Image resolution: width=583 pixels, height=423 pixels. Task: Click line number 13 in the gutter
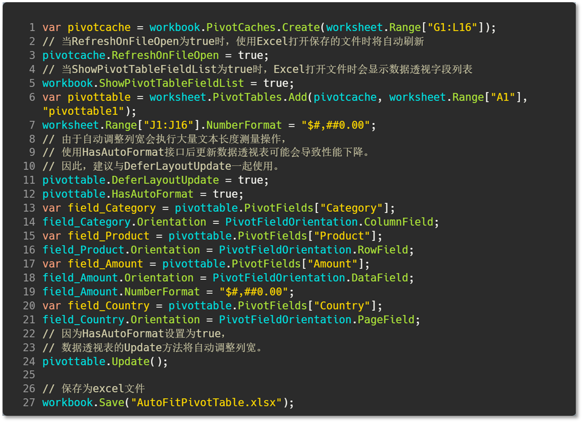(x=29, y=208)
